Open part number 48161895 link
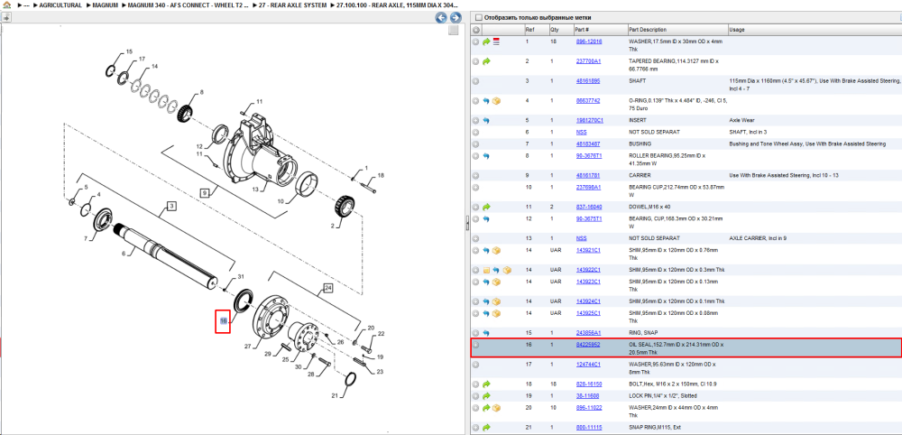Screen dimensions: 902x435 587,81
